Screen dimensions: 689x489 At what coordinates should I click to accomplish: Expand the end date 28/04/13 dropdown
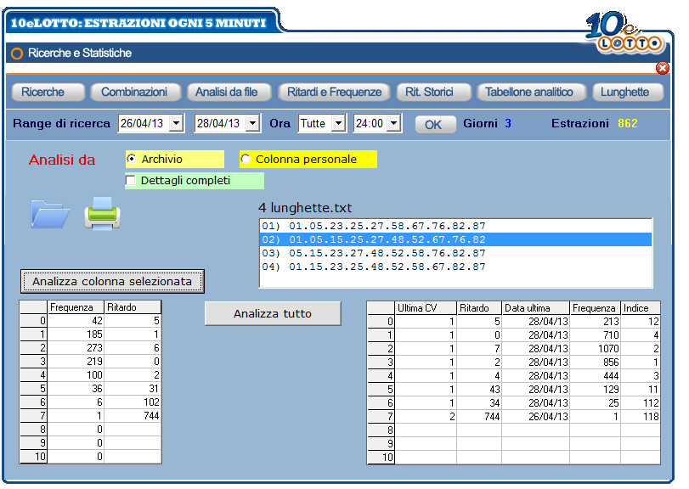(252, 123)
